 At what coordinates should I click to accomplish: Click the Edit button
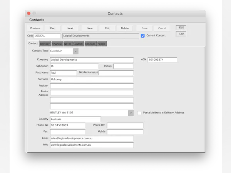coord(107,28)
